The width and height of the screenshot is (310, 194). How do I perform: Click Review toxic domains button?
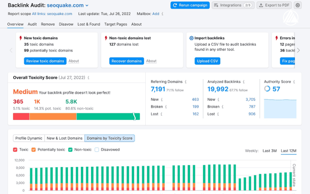pos(45,61)
